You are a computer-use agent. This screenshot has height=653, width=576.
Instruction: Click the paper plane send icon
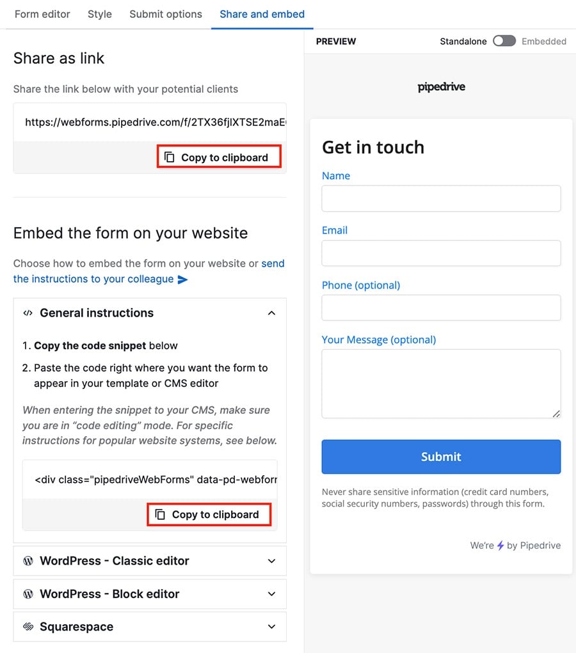click(x=182, y=279)
